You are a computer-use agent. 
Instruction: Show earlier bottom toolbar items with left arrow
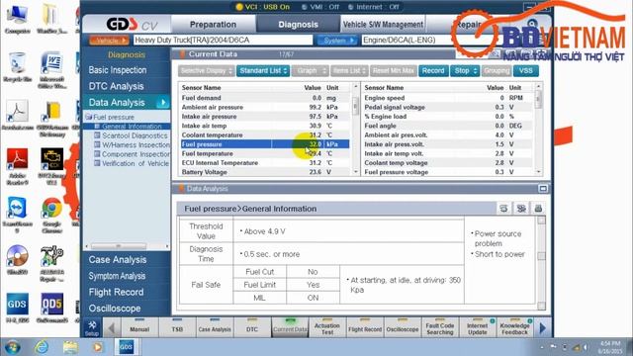coord(112,328)
